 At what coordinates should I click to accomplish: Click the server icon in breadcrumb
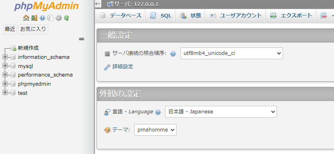(110, 4)
